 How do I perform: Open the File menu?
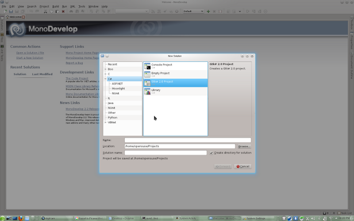[4, 6]
